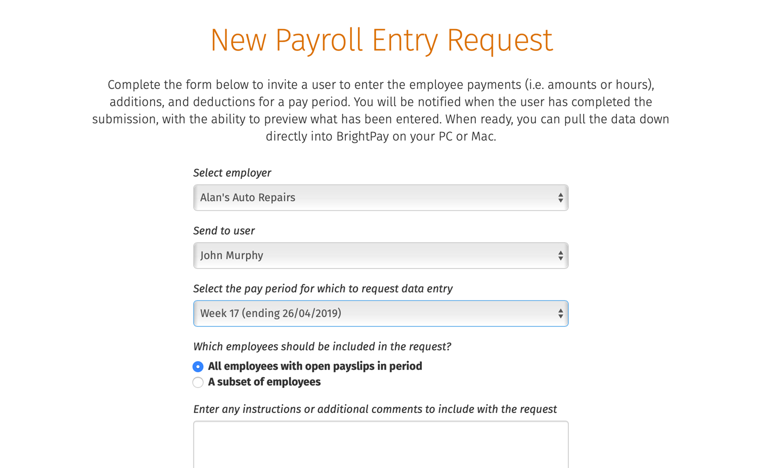Click the 'Enter any instructions' label above the text box
The height and width of the screenshot is (468, 776).
point(375,409)
